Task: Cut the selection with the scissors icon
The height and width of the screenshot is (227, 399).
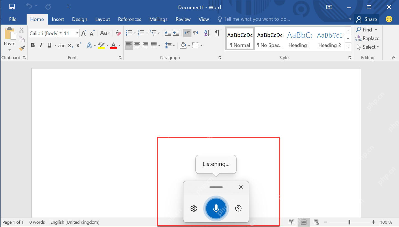Action: (x=22, y=30)
